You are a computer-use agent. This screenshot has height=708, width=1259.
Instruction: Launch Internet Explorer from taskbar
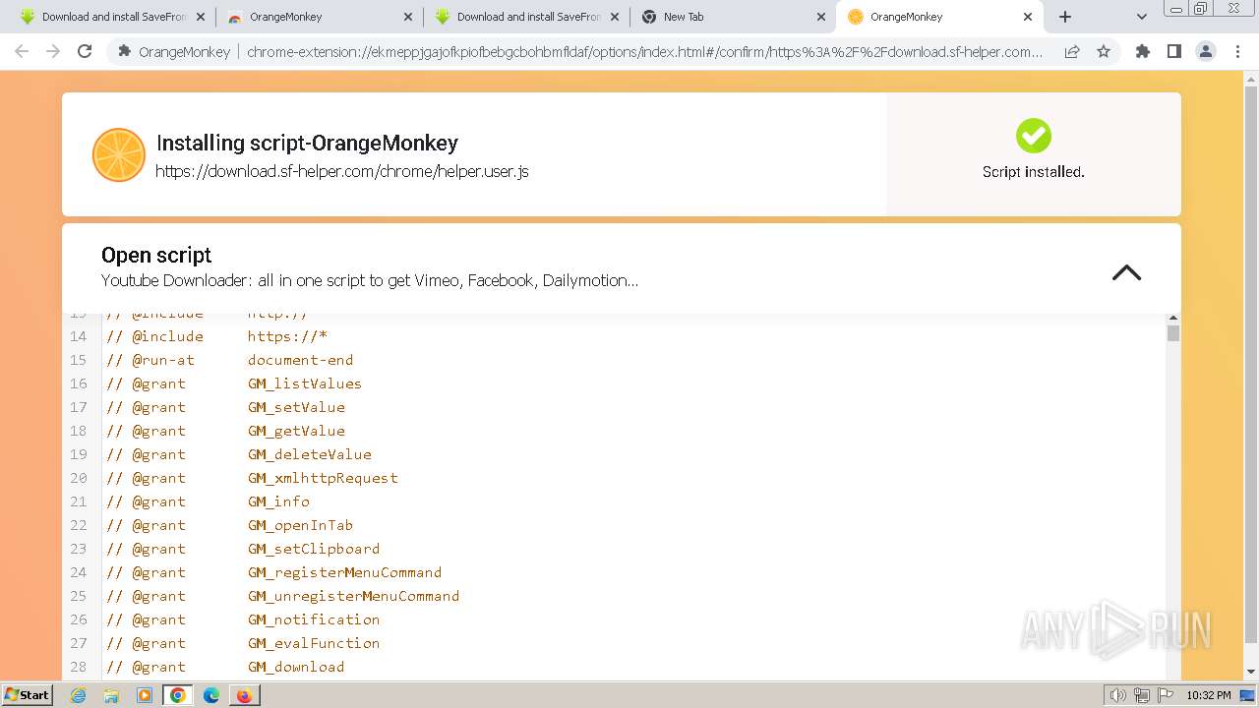point(78,695)
